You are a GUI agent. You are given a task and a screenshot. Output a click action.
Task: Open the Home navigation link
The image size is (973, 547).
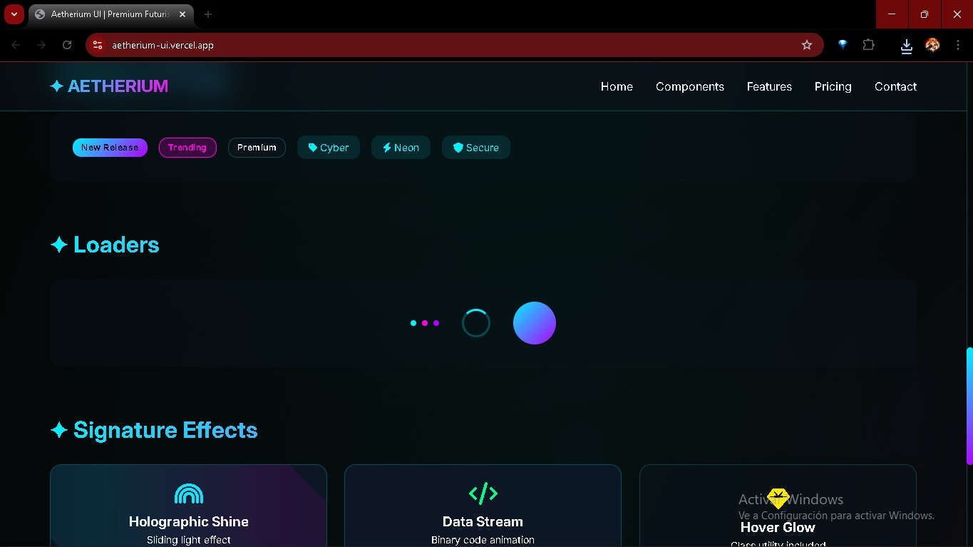(x=617, y=86)
